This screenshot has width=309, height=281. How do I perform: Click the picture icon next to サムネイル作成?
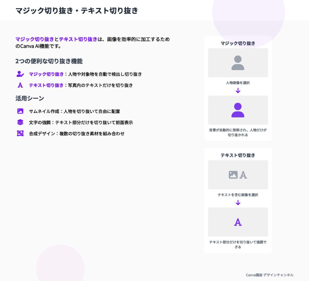click(20, 111)
